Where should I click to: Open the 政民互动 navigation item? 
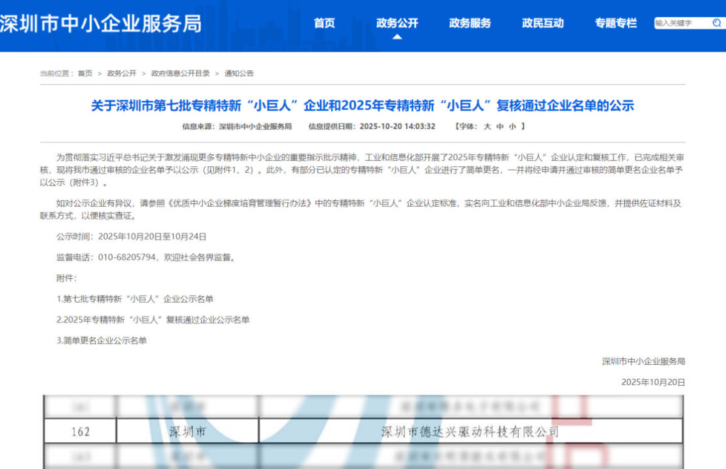543,23
